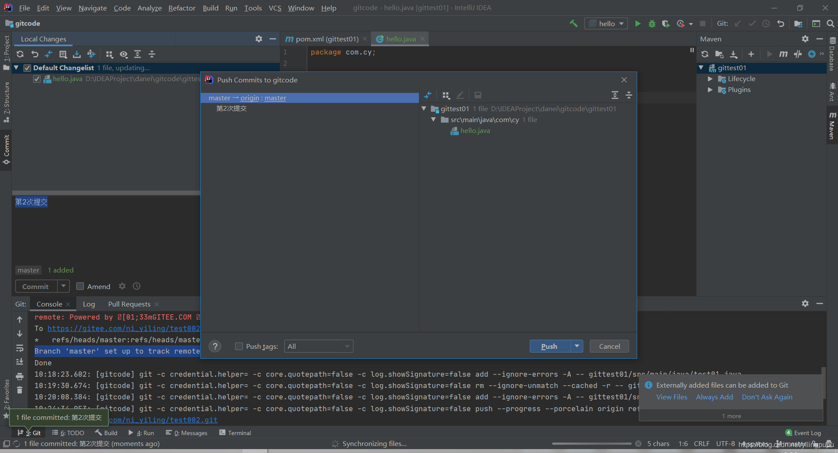Open Commit button dropdown arrow
The image size is (838, 453).
[64, 286]
